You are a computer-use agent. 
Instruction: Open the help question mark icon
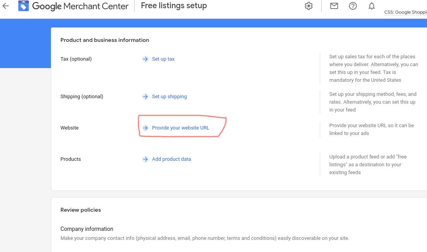353,6
